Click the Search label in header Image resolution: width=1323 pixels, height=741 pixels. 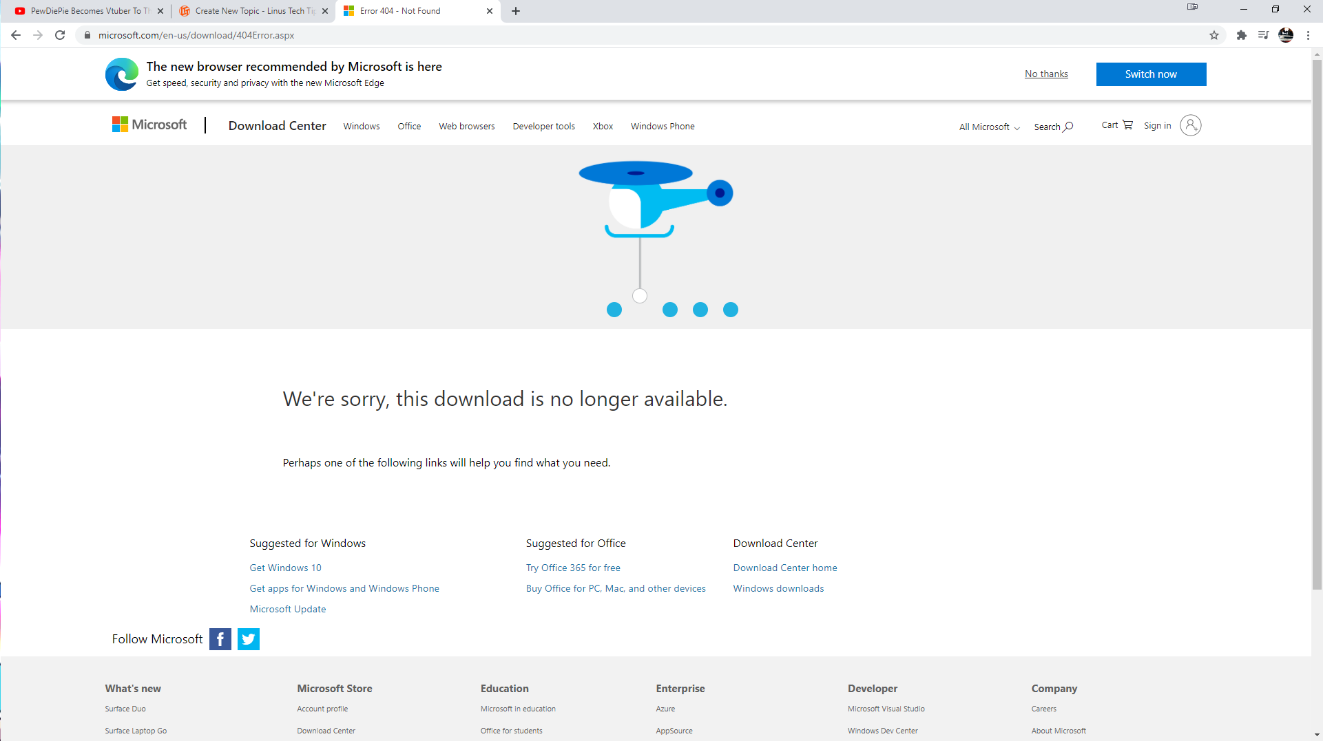1047,127
